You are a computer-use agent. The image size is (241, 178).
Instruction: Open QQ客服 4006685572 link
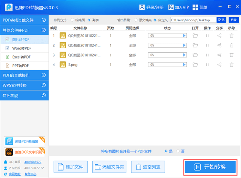tap(33, 162)
